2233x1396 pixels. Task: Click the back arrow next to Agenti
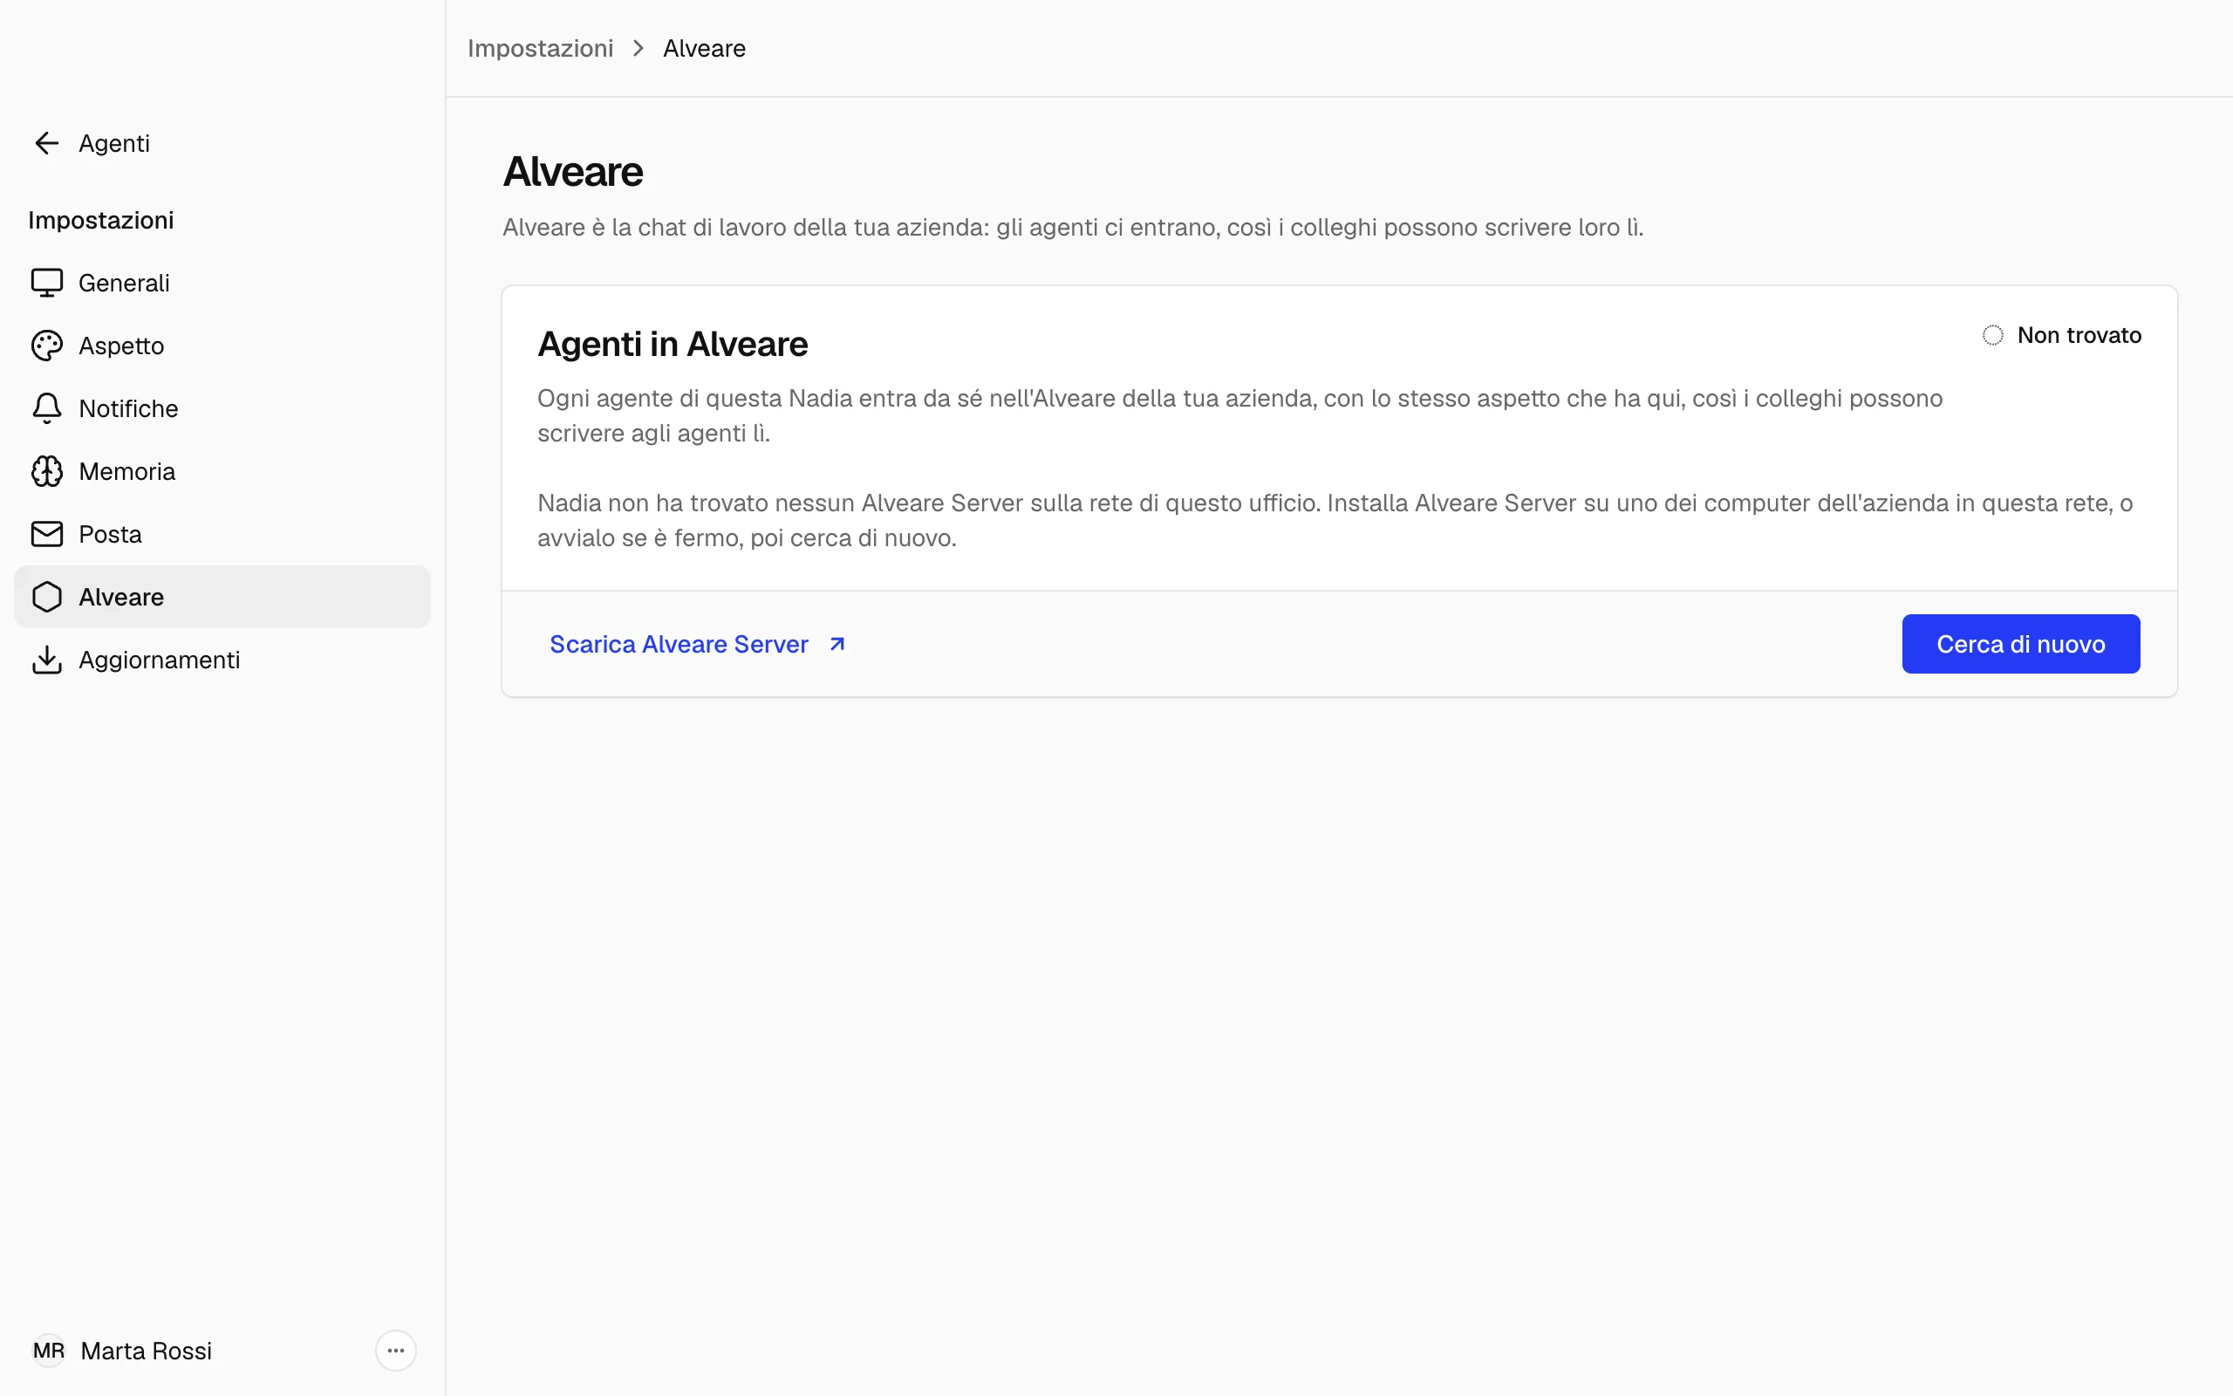point(47,143)
